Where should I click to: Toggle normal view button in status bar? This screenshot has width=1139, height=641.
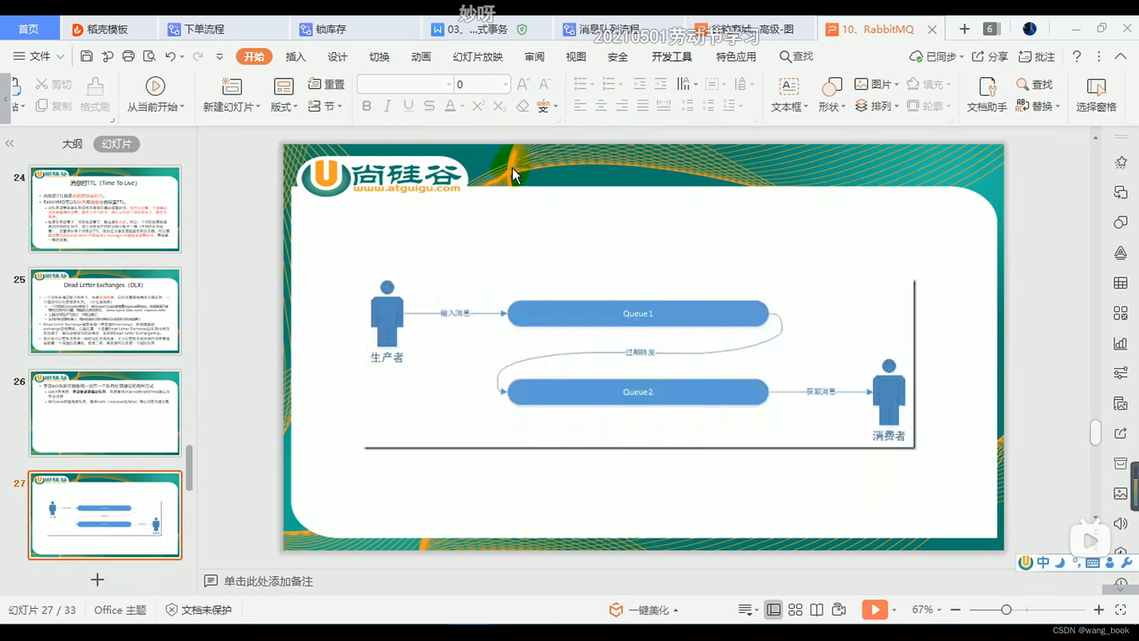(774, 610)
